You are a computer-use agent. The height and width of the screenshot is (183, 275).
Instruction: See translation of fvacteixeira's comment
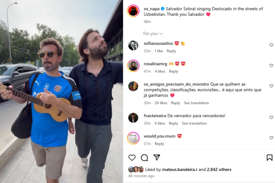tap(194, 123)
